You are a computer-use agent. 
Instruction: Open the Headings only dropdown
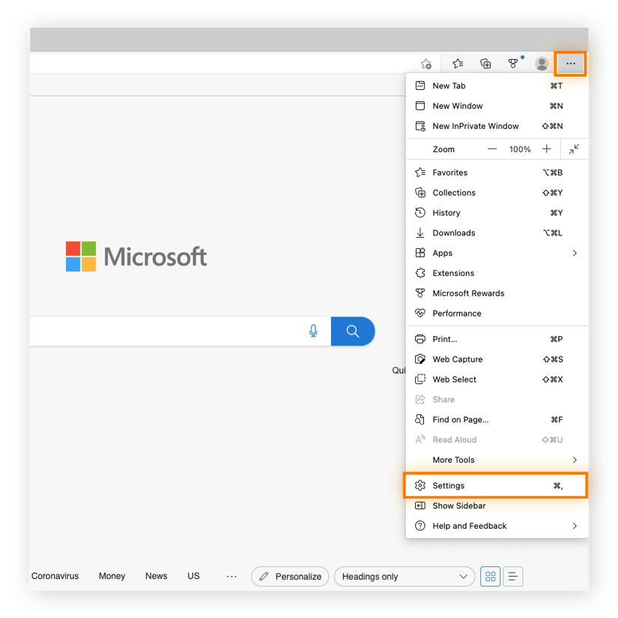click(x=404, y=576)
